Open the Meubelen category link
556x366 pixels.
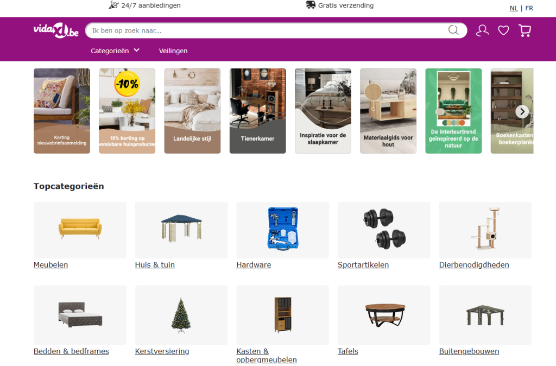click(50, 264)
